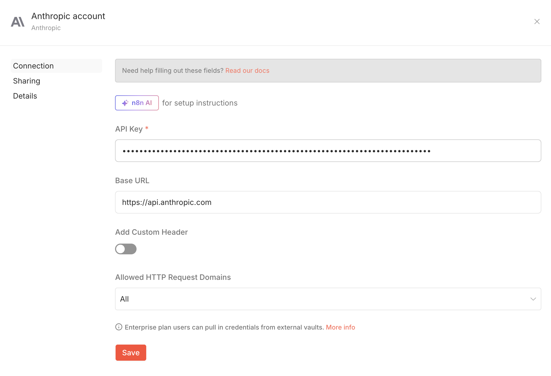Viewport: 551px width, 376px height.
Task: Save the Anthropic credentials
Action: (x=131, y=352)
